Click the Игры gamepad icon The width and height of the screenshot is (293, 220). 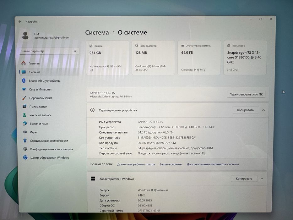[x=25, y=132]
